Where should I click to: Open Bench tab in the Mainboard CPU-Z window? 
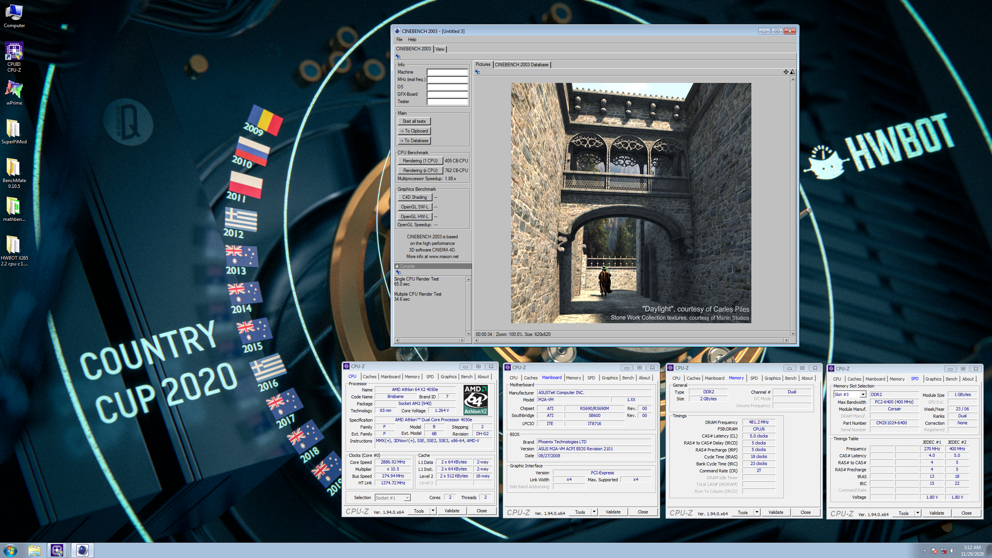tap(628, 378)
